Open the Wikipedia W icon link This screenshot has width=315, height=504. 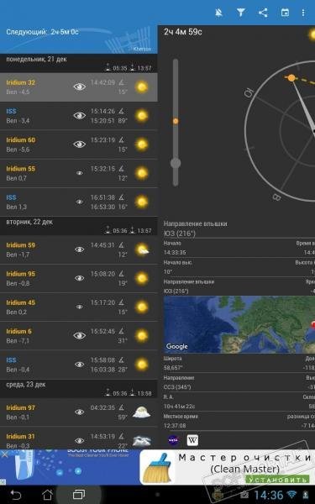click(x=192, y=439)
